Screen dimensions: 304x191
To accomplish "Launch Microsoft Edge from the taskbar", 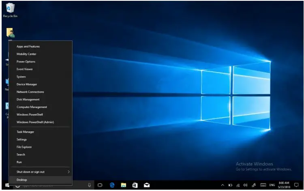I will tap(112, 185).
